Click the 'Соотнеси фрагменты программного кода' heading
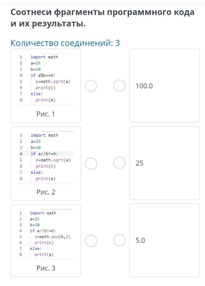 tap(102, 12)
